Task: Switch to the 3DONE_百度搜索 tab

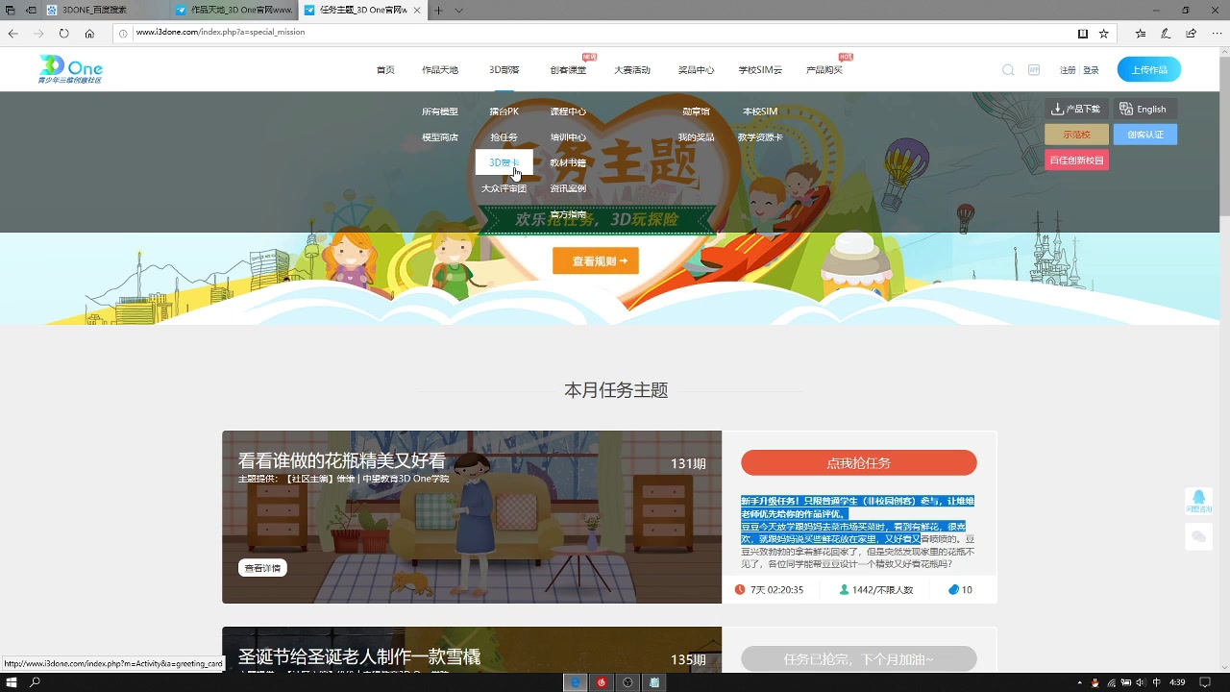Action: coord(106,10)
